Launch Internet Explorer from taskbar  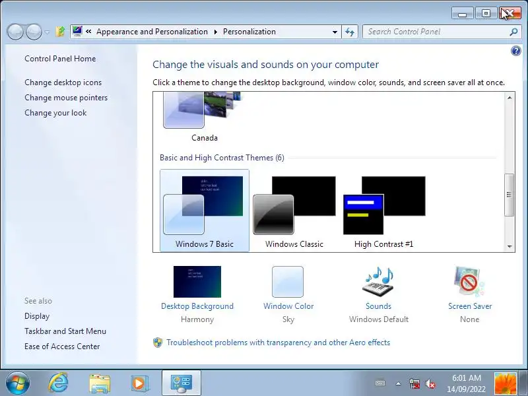58,383
